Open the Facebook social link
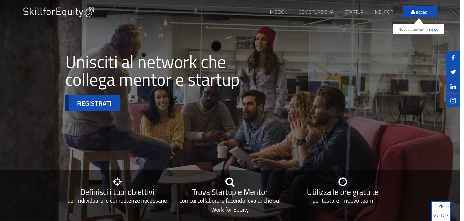This screenshot has height=221, width=464. point(453,58)
